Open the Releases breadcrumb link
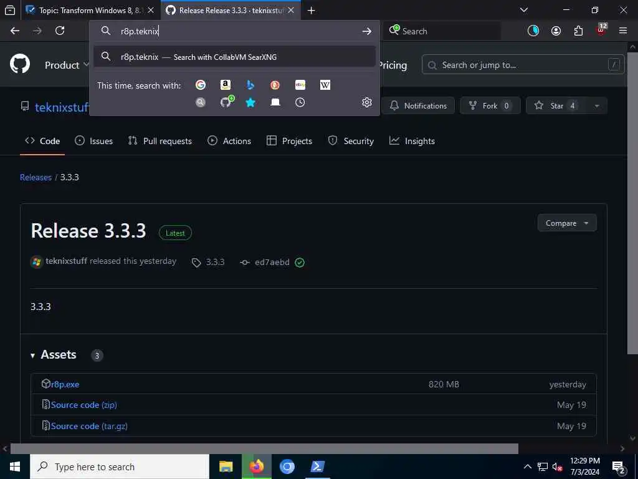 coord(36,177)
